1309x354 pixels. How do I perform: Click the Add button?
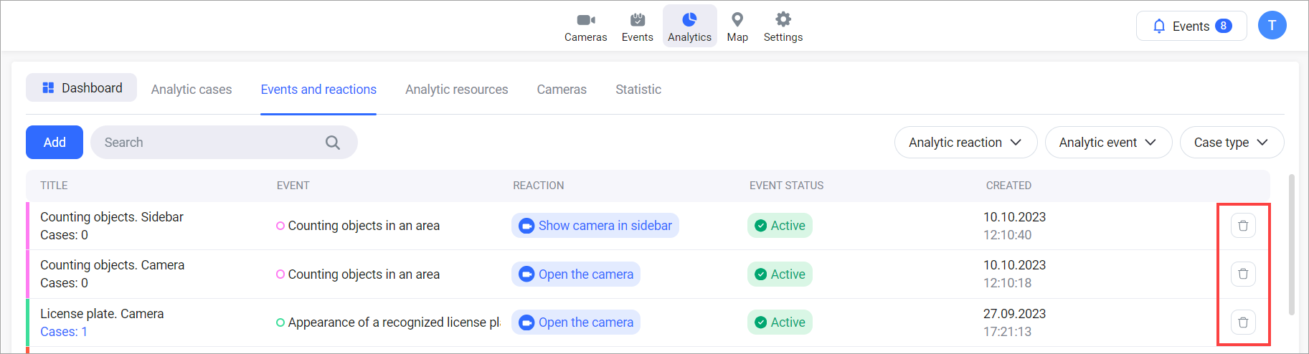click(55, 143)
